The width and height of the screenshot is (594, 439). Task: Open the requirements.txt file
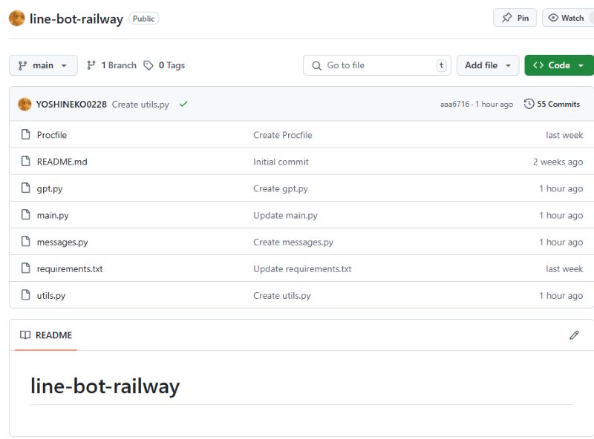coord(70,268)
